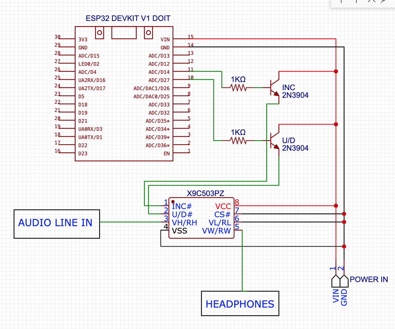Click the ADC/D12 pin label
Image resolution: width=395 pixels, height=329 pixels.
coord(159,64)
